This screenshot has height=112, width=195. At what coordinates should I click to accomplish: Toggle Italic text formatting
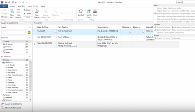pyautogui.click(x=66, y=13)
